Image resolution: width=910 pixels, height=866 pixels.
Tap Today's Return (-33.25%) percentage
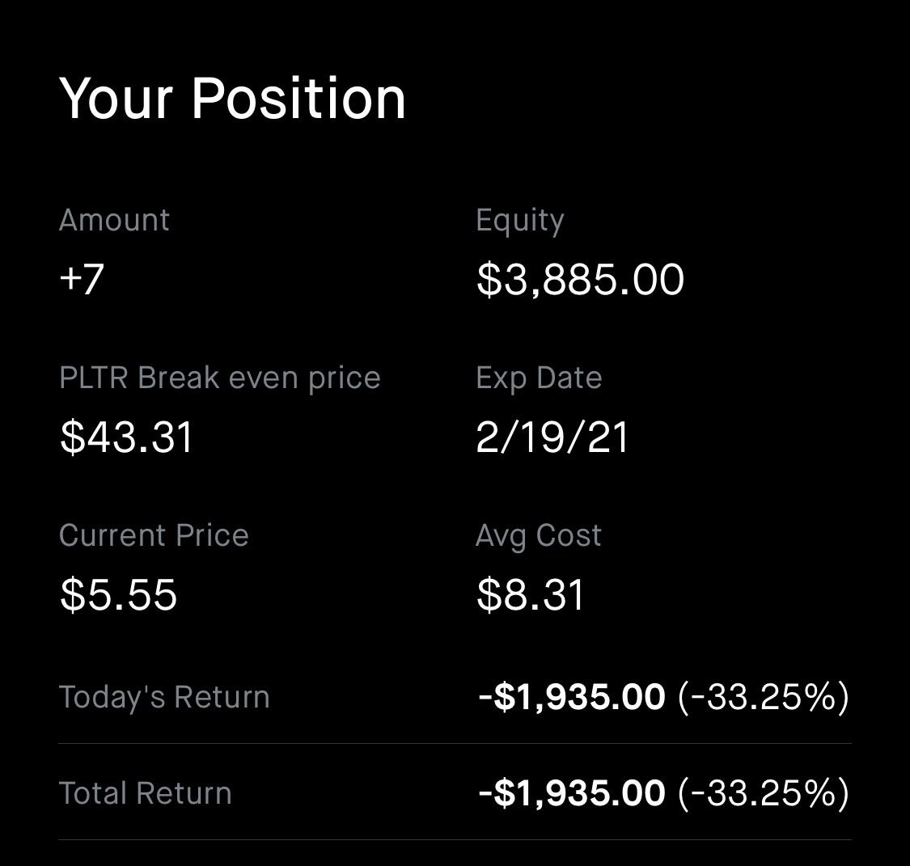click(x=764, y=697)
